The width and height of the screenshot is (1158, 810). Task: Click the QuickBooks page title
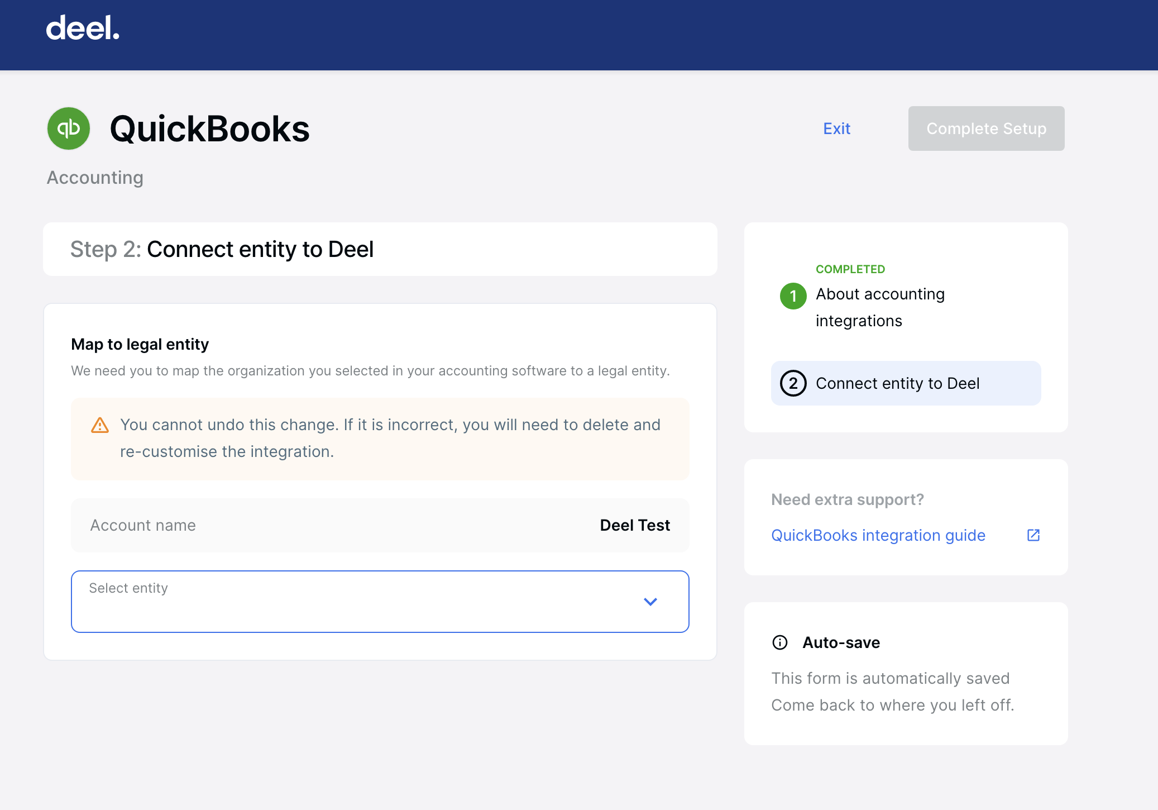tap(209, 128)
